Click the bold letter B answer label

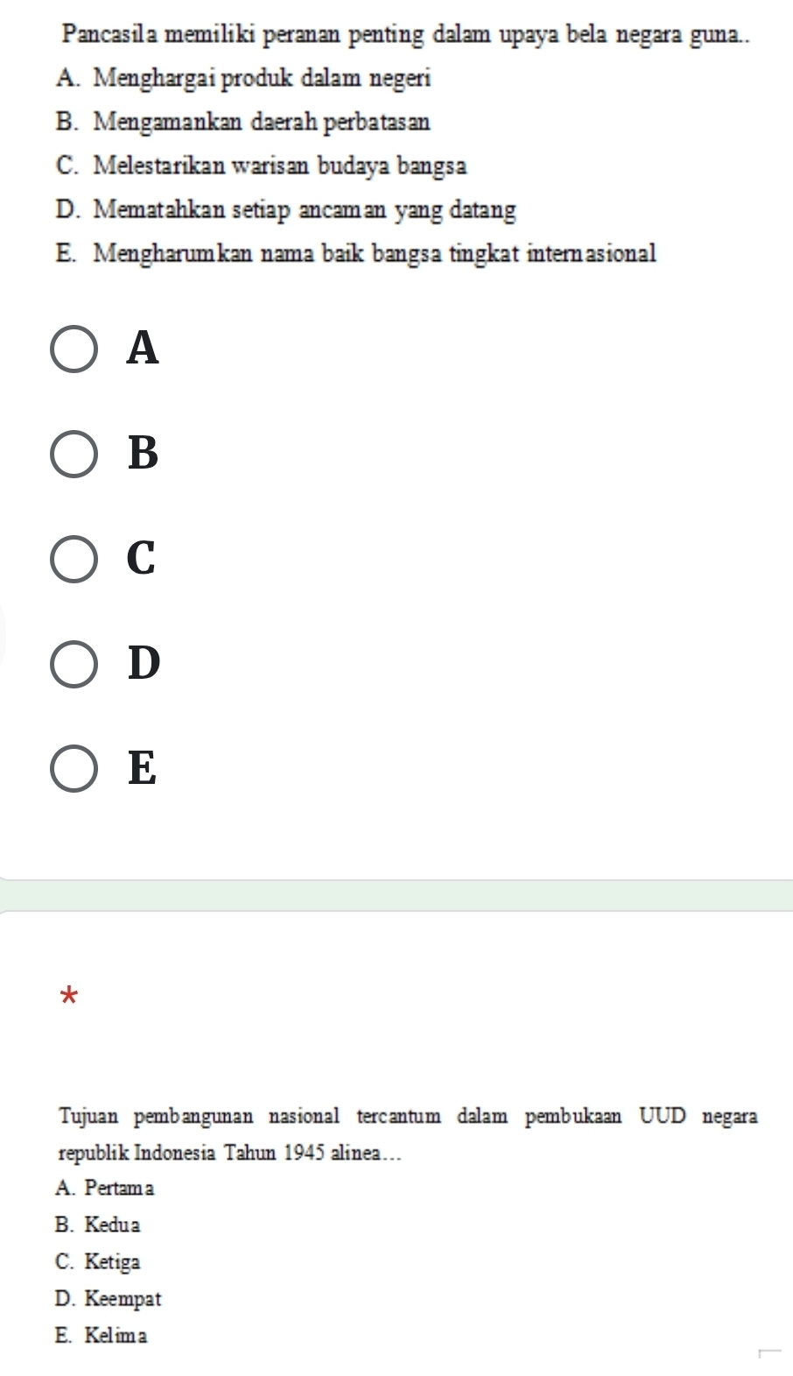pyautogui.click(x=144, y=454)
